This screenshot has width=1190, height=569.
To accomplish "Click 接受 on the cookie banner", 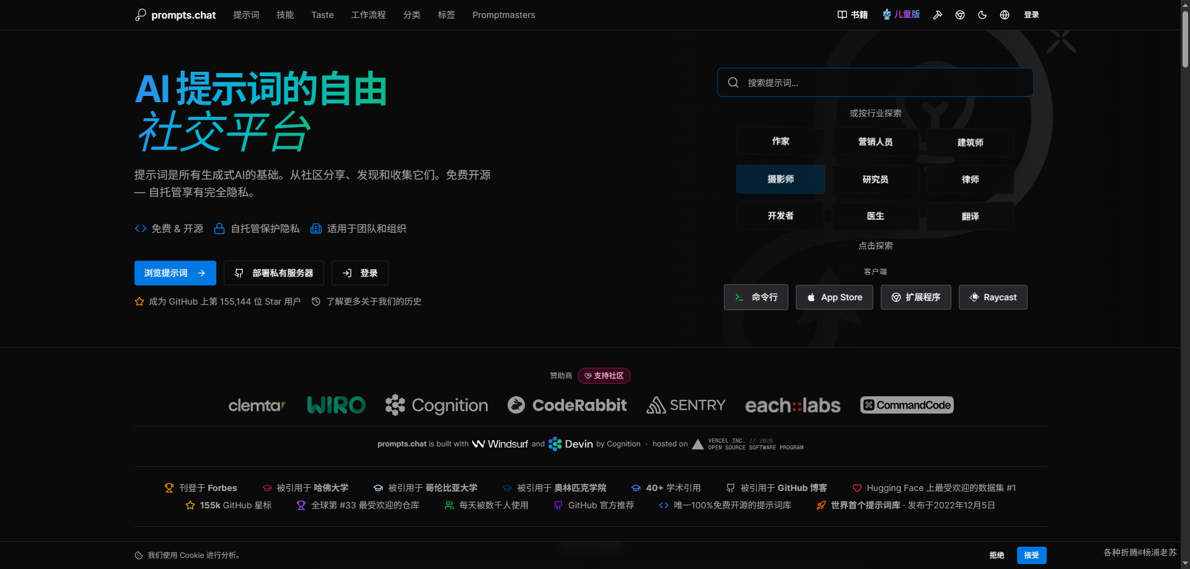I will [x=1032, y=555].
